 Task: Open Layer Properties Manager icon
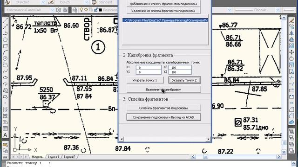click(x=75, y=10)
